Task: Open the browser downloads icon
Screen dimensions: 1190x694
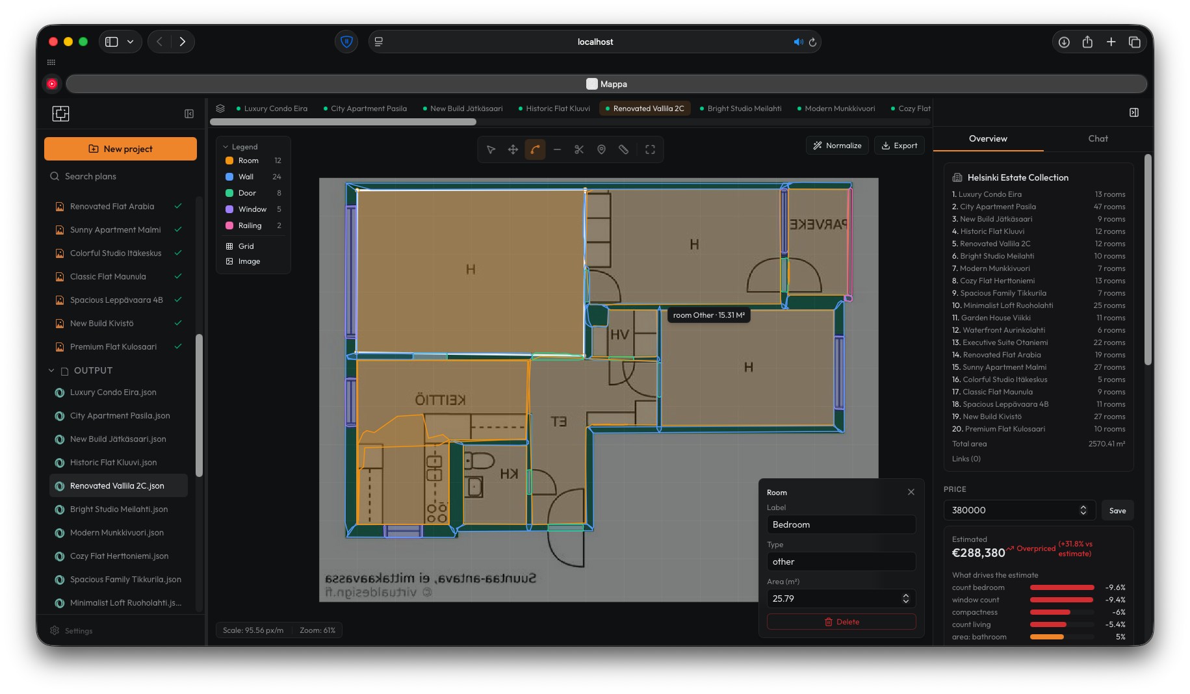Action: click(1064, 42)
